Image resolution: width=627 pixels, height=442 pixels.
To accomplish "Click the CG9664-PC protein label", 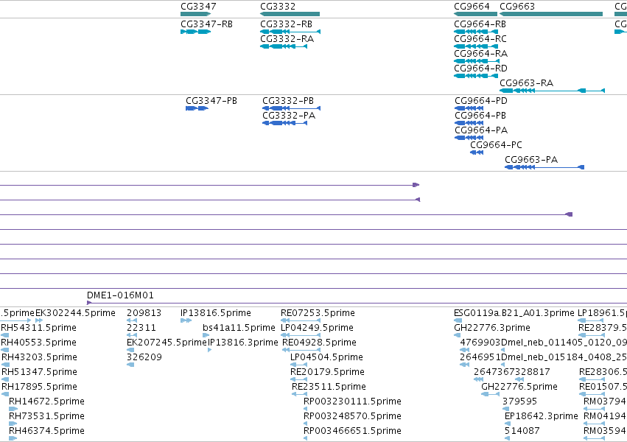I will [497, 145].
